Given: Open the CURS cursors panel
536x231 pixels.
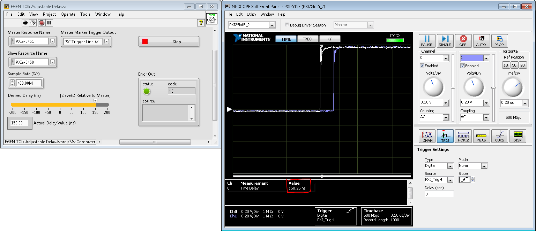Looking at the screenshot, I should (x=499, y=136).
